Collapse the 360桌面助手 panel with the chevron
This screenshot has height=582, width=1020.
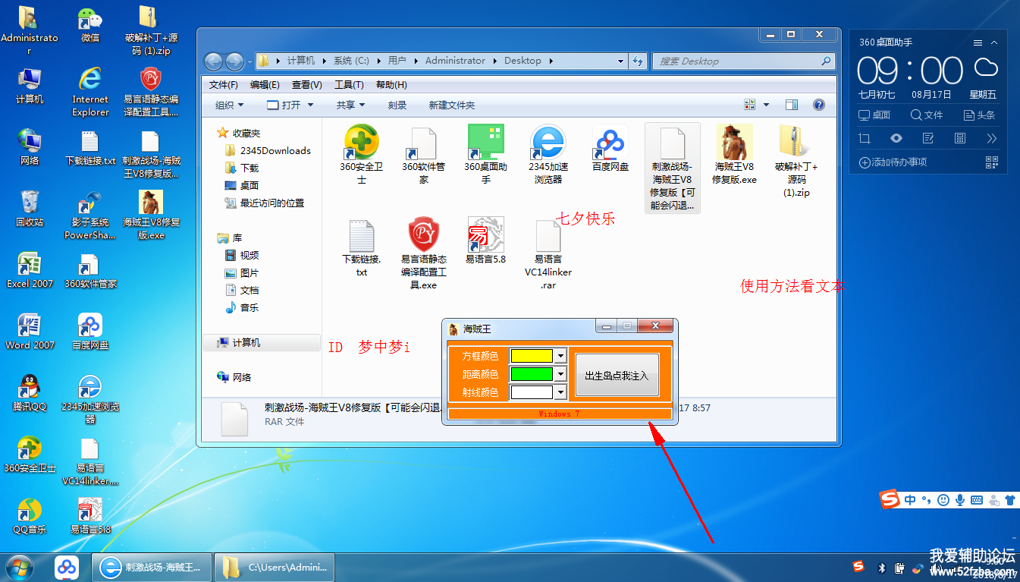pos(993,42)
